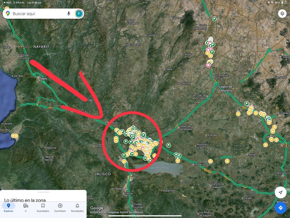The height and width of the screenshot is (218, 290).
Task: Select the San Juan de los Lagos label
Action: click(x=199, y=97)
